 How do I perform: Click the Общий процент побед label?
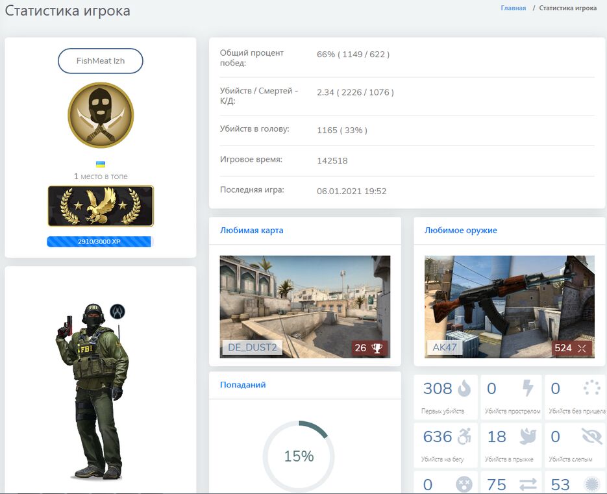coord(252,58)
